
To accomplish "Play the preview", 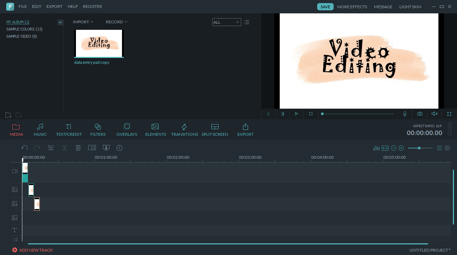I will tap(297, 114).
